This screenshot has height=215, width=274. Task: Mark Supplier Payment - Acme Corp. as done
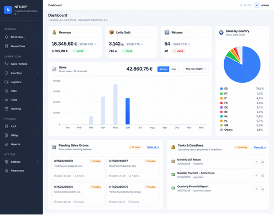(256, 175)
